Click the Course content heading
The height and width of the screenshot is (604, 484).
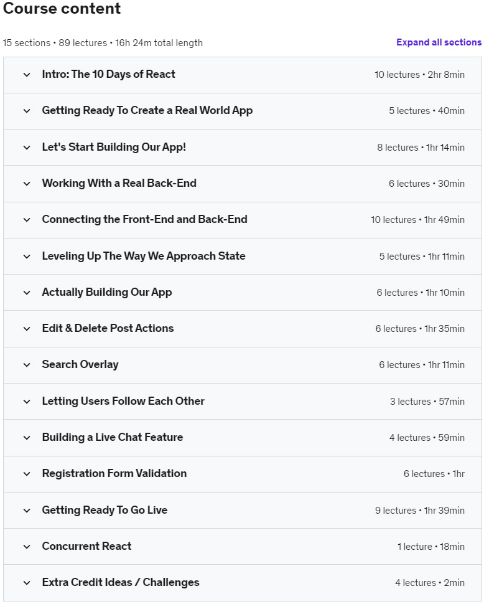pyautogui.click(x=62, y=9)
